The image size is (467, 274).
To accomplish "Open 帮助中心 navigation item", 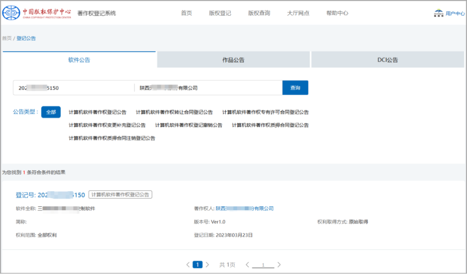I will point(337,13).
